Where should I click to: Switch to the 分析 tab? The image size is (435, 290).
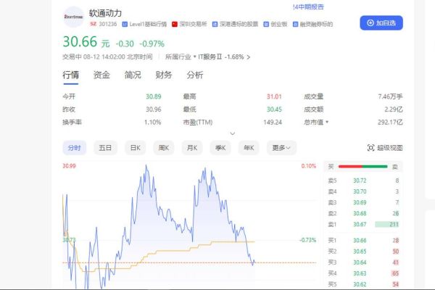pos(195,75)
